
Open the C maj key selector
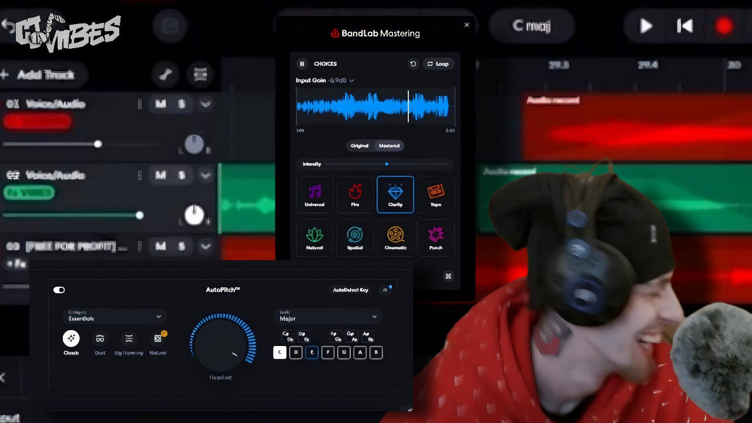click(532, 26)
